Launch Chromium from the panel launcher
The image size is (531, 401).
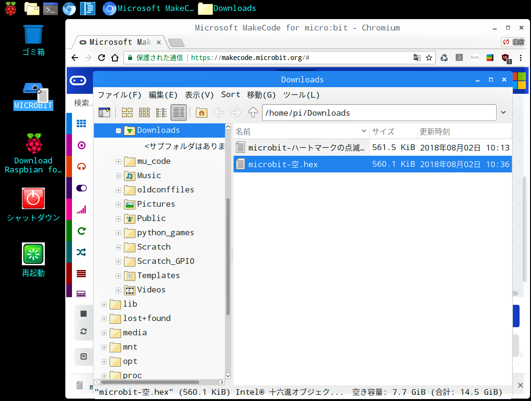coord(69,9)
